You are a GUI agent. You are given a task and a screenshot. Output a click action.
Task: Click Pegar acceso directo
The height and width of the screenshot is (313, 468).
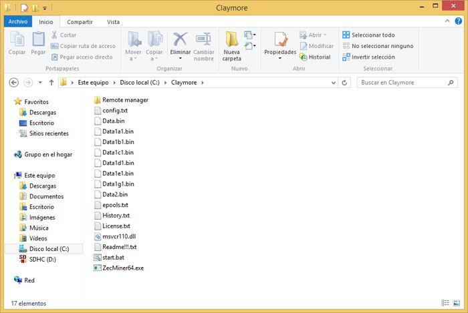(82, 57)
